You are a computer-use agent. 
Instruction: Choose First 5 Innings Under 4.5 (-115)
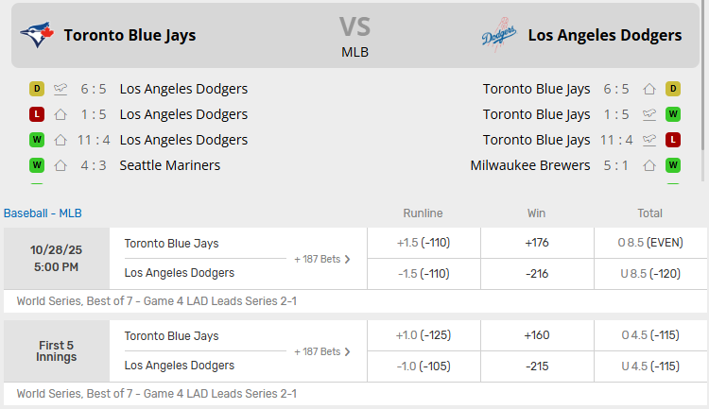tap(649, 366)
